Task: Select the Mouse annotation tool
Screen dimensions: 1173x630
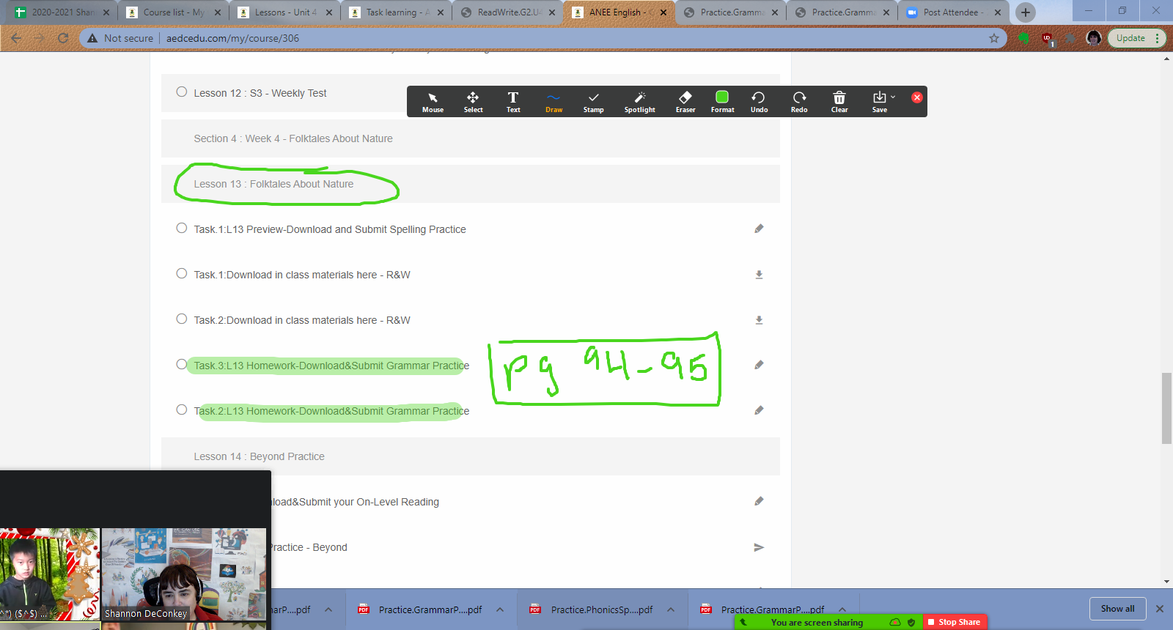Action: tap(433, 102)
